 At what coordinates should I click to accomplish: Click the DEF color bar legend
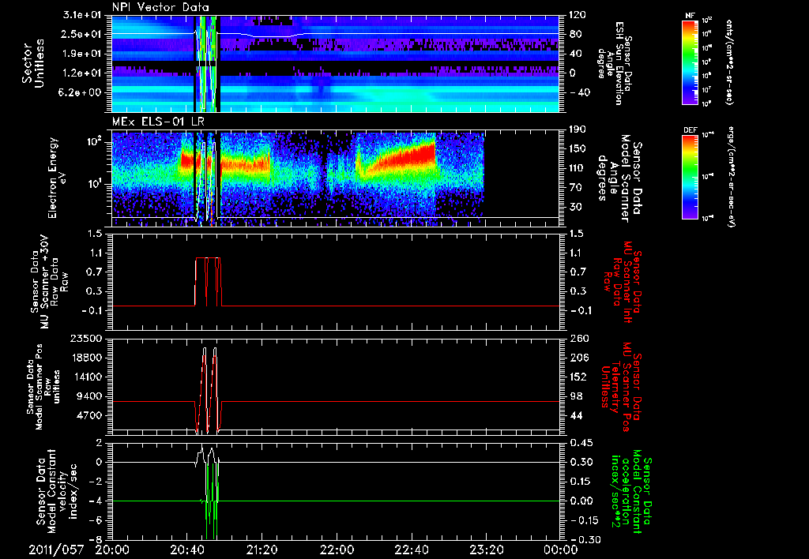coord(690,177)
